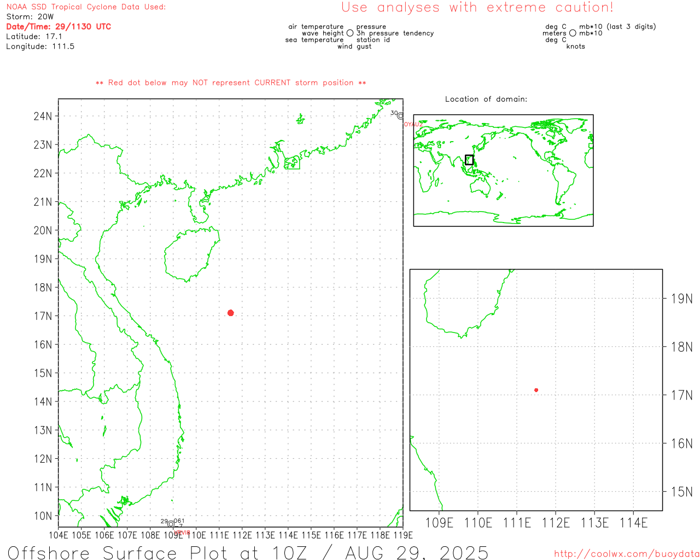Click the 116E longitude axis label

tap(334, 535)
